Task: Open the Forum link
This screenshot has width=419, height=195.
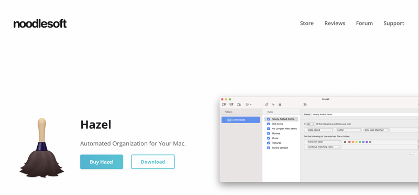Action: [x=364, y=23]
